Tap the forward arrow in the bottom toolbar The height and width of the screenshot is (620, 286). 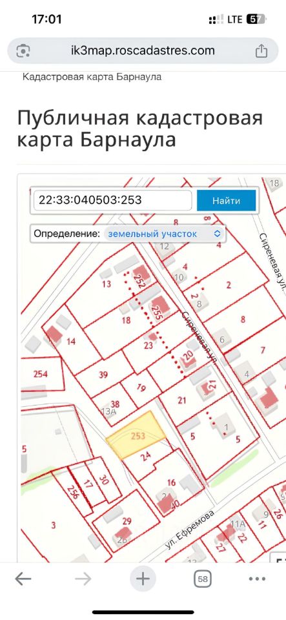pyautogui.click(x=83, y=579)
